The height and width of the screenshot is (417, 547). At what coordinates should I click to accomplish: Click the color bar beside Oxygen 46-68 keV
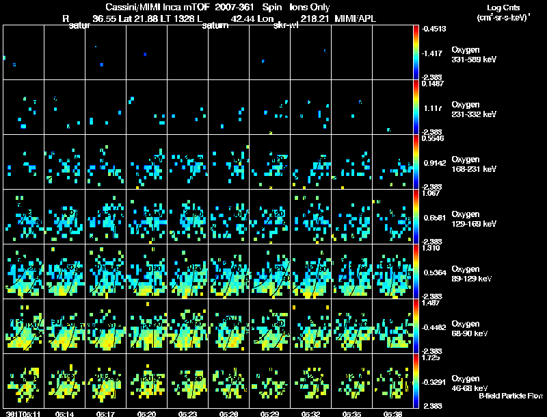pyautogui.click(x=416, y=381)
